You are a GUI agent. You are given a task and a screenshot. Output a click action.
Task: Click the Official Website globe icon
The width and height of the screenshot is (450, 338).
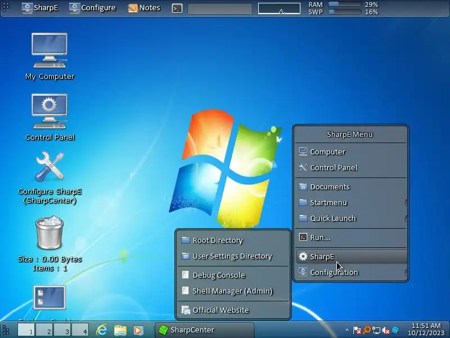pos(186,310)
